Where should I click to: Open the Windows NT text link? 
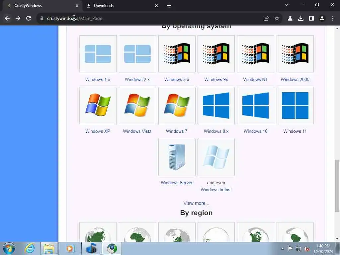coord(256,79)
